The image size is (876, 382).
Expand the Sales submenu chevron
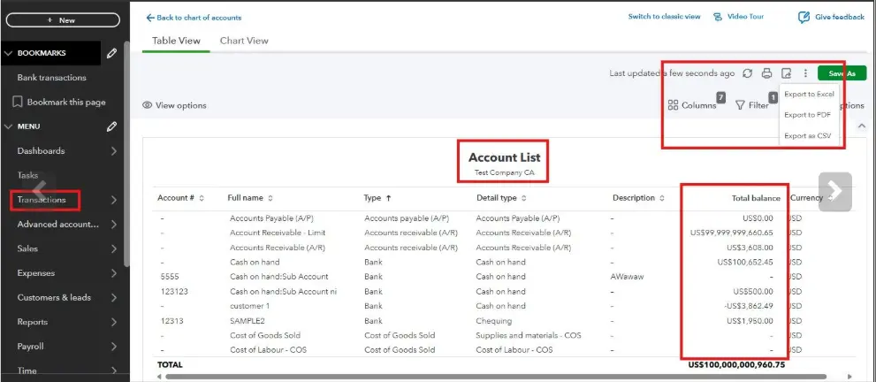[x=113, y=248]
